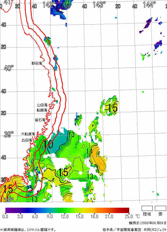
Task: Click the 陸域 land legend box
Action: pos(147,208)
